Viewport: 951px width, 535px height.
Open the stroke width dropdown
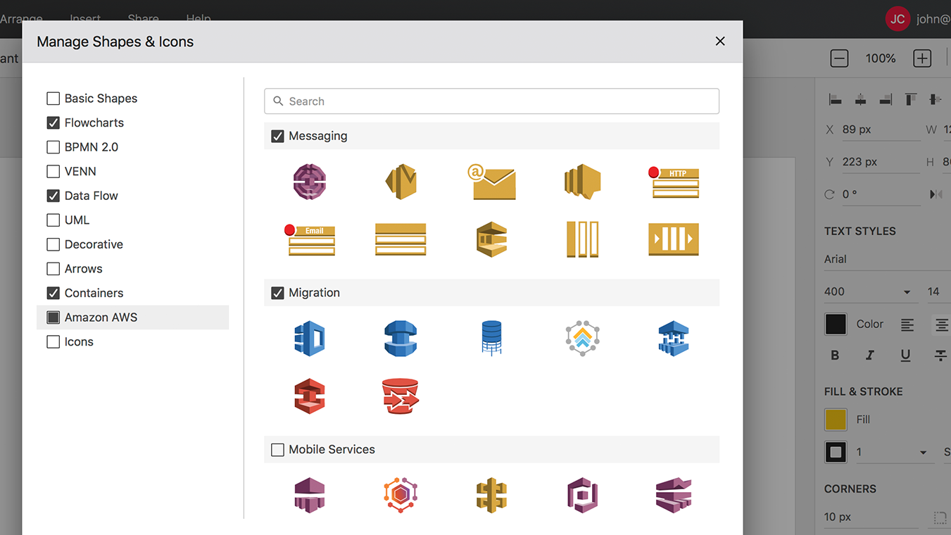(x=894, y=452)
